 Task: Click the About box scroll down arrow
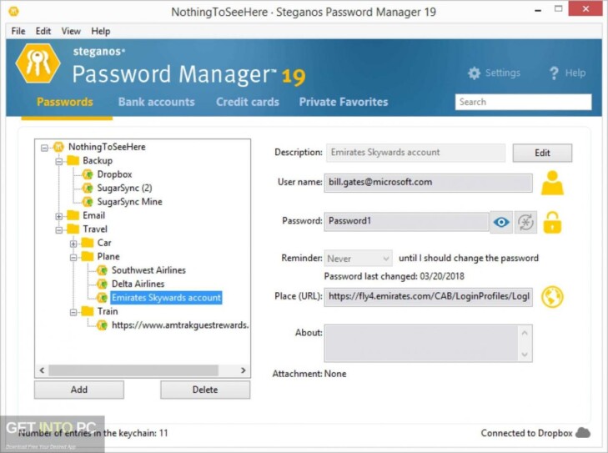[x=525, y=354]
